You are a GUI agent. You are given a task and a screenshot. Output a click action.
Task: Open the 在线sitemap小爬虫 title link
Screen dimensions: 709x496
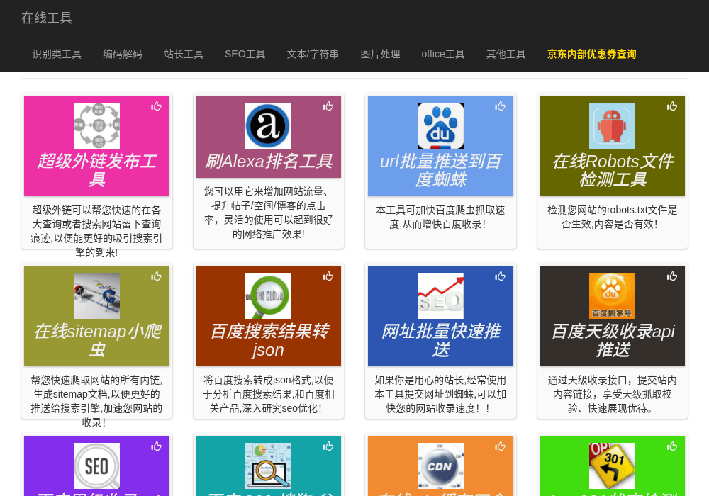(x=96, y=340)
